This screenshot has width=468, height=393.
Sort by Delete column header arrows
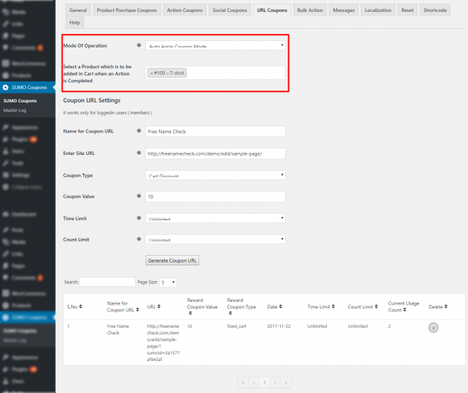(x=446, y=306)
